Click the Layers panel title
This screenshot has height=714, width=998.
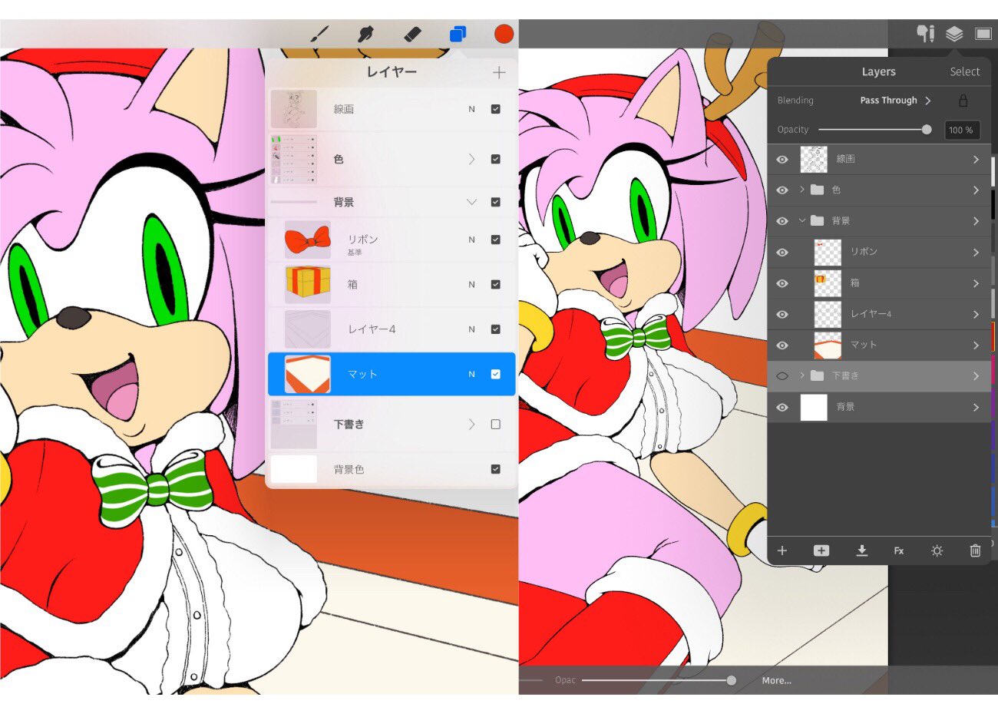pyautogui.click(x=878, y=71)
